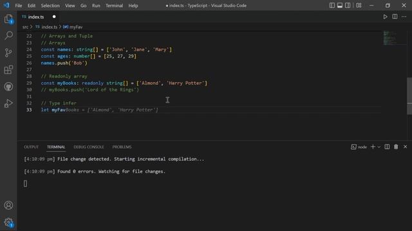Minimize the Visual Studio Code window
Screen dimensions: 412x231
coord(371,6)
